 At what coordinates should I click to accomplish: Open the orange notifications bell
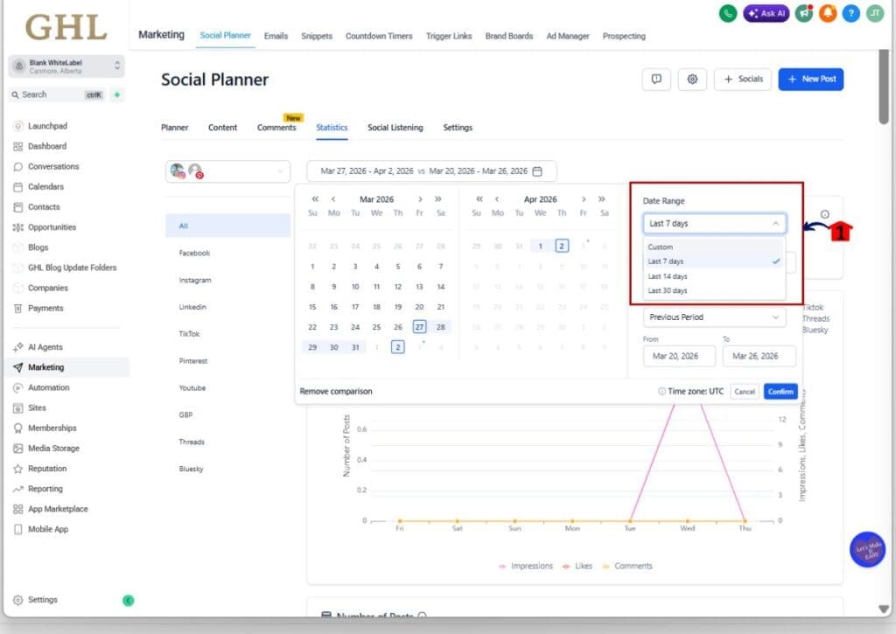click(827, 13)
